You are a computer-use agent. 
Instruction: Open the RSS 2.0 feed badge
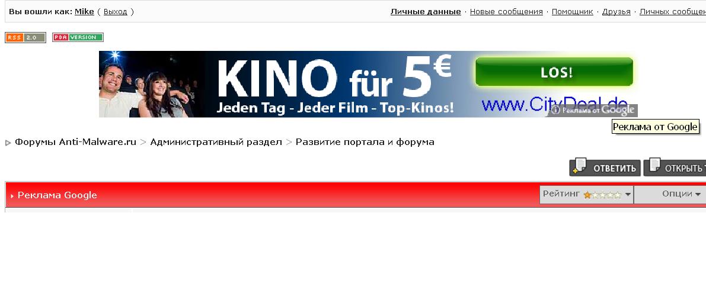(25, 38)
